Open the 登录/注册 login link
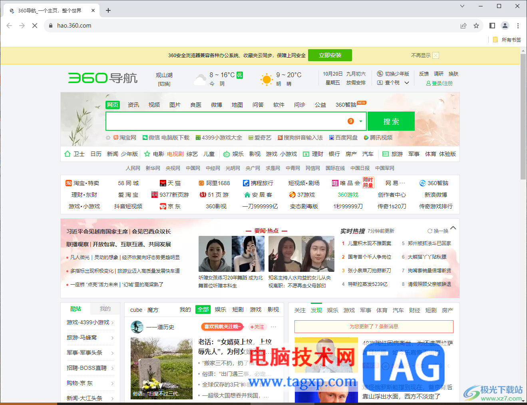Screen dimensions: 527x405 441,83
